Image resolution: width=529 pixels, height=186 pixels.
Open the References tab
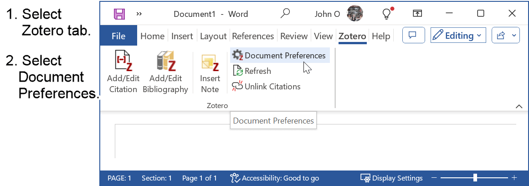253,36
